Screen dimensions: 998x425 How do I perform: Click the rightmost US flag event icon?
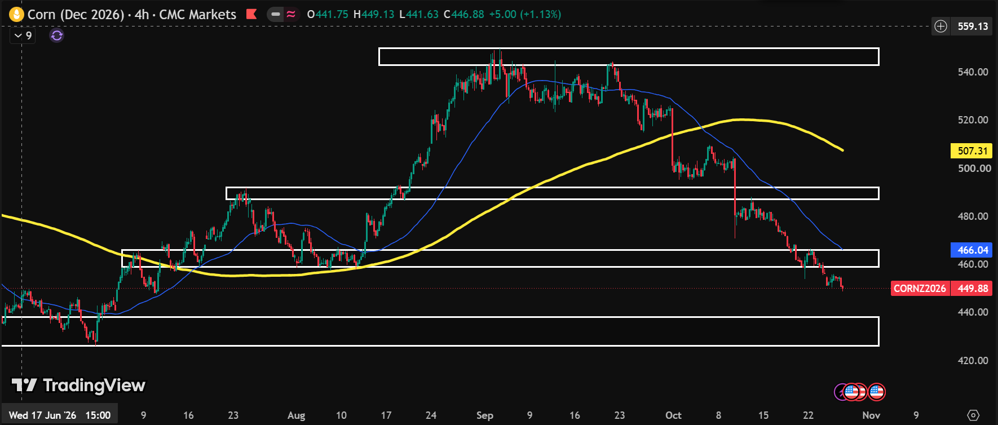click(877, 392)
